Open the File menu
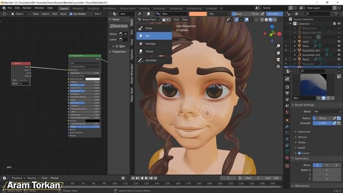This screenshot has height=193, width=343. (10, 8)
